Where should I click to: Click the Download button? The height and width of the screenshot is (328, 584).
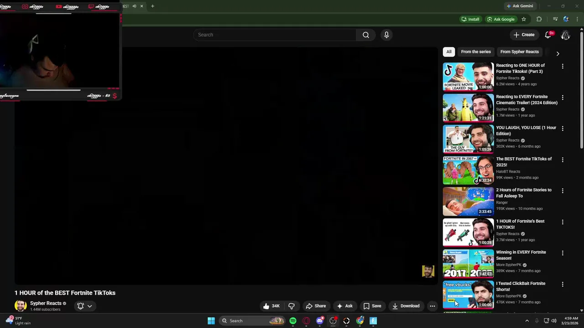tap(406, 306)
